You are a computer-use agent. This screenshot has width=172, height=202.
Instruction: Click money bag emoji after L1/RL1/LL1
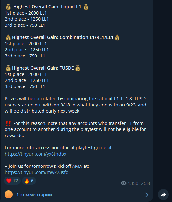tap(117, 37)
